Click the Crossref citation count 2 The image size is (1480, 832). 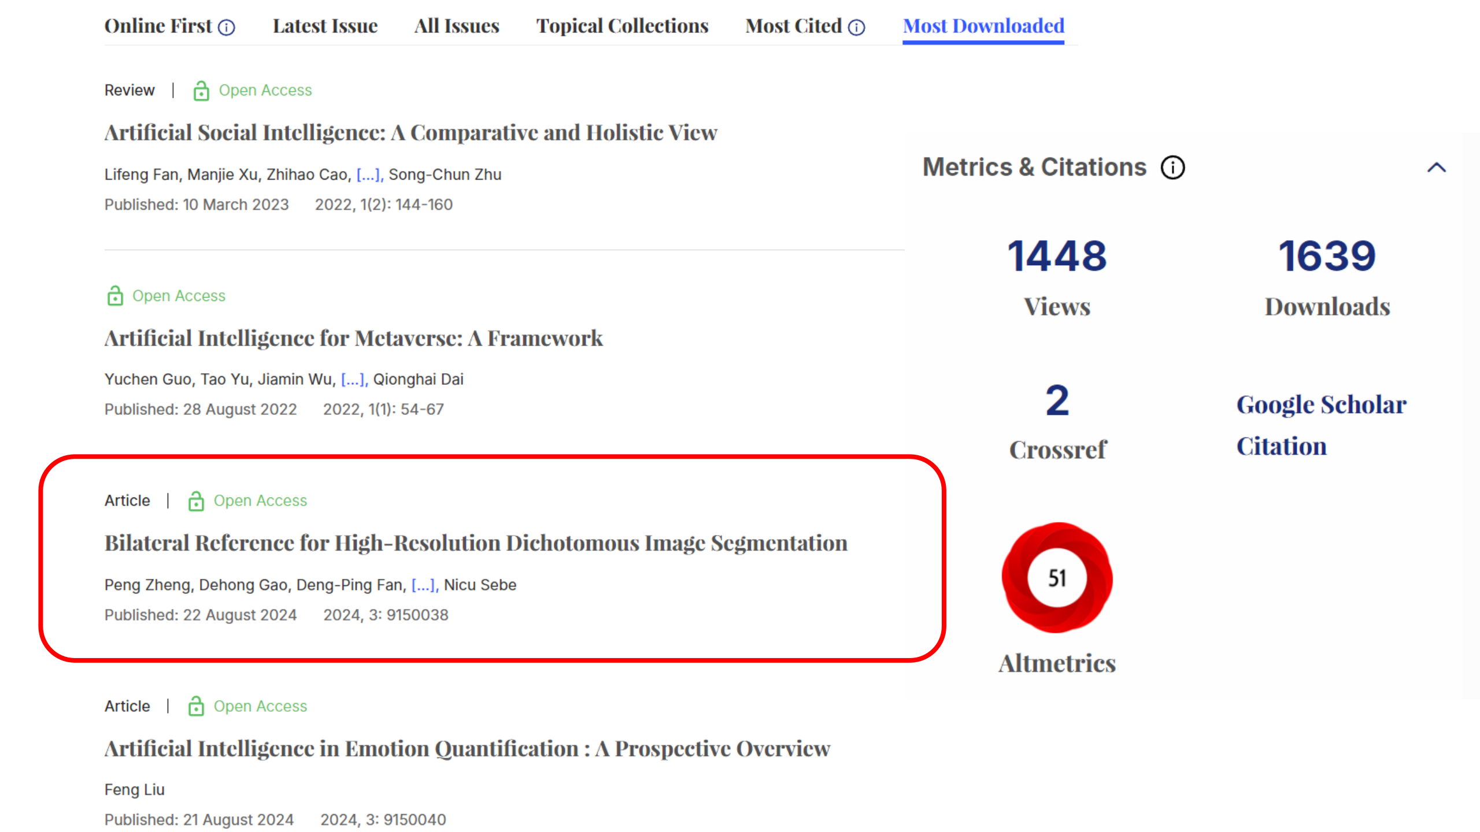[x=1057, y=400]
